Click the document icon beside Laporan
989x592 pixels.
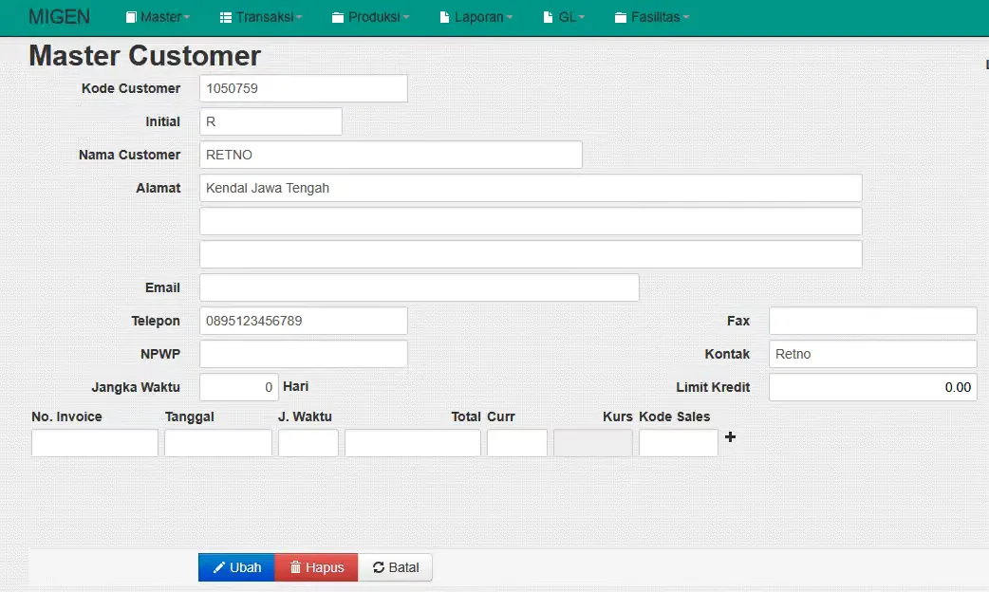[x=444, y=17]
